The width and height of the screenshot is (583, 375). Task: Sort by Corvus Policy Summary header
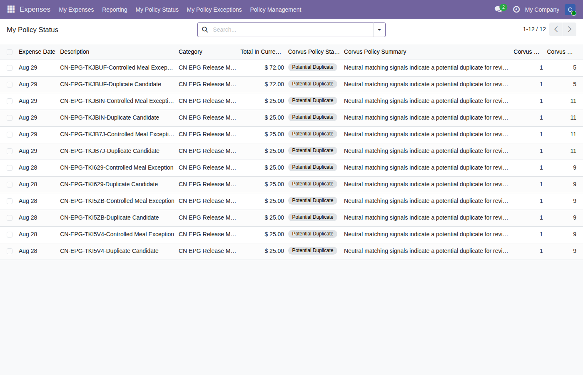pyautogui.click(x=375, y=52)
